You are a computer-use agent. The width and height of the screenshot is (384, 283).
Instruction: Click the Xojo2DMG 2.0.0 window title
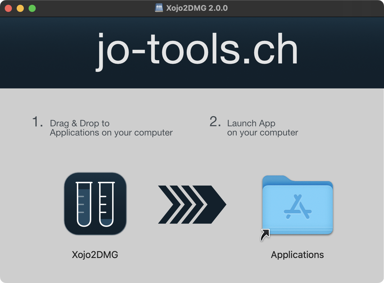tap(197, 8)
